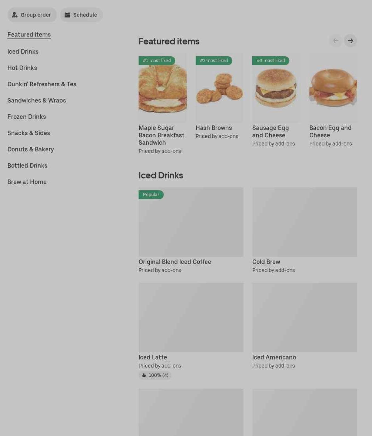Start a Group order

[32, 15]
